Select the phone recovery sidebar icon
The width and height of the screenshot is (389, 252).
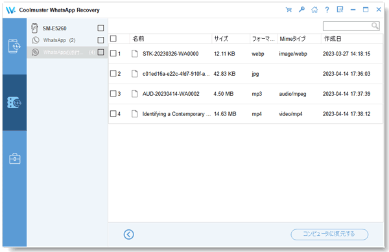pos(14,46)
